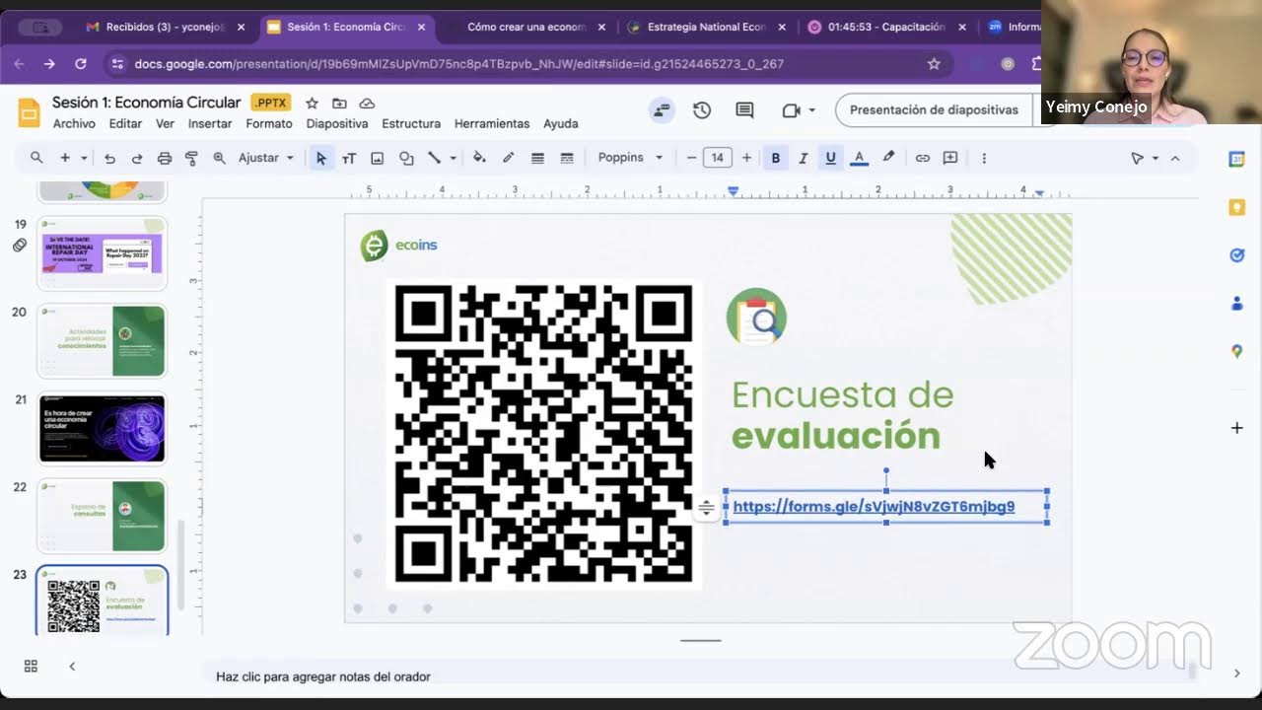
Task: Click the Move to folder icon
Action: (x=339, y=103)
